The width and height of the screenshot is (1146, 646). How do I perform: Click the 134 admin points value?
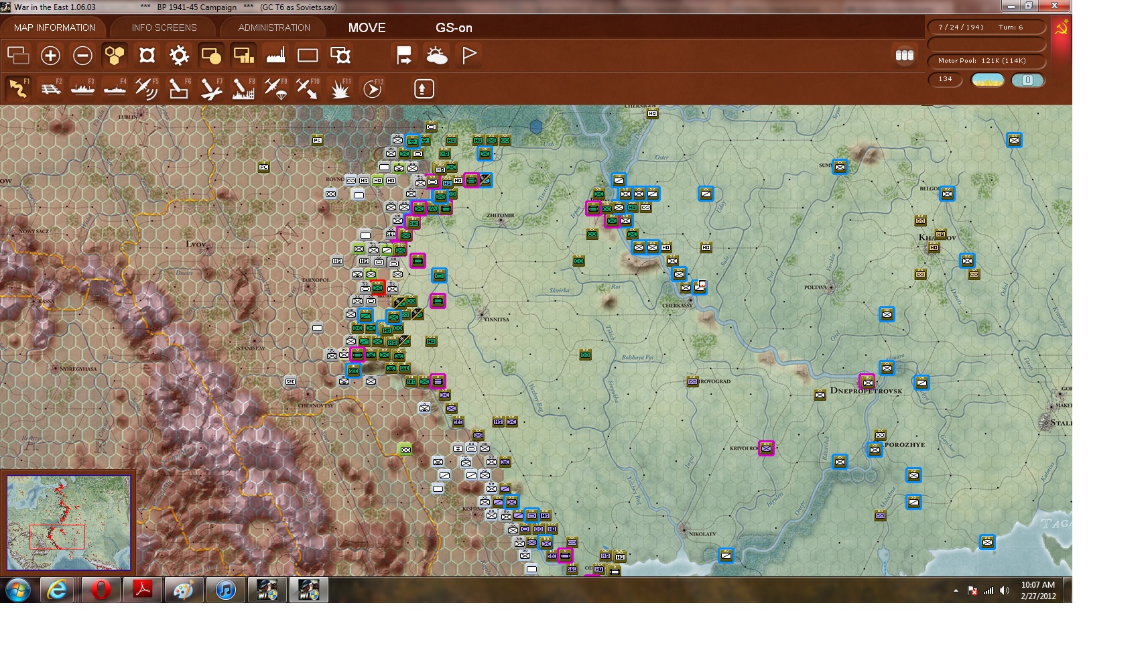946,79
